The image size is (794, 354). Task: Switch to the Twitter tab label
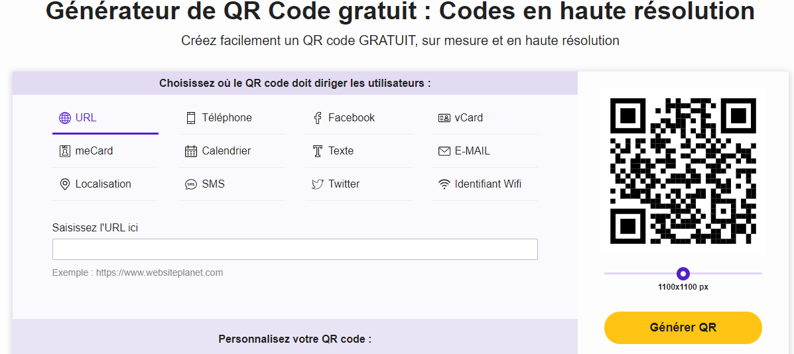pos(344,184)
